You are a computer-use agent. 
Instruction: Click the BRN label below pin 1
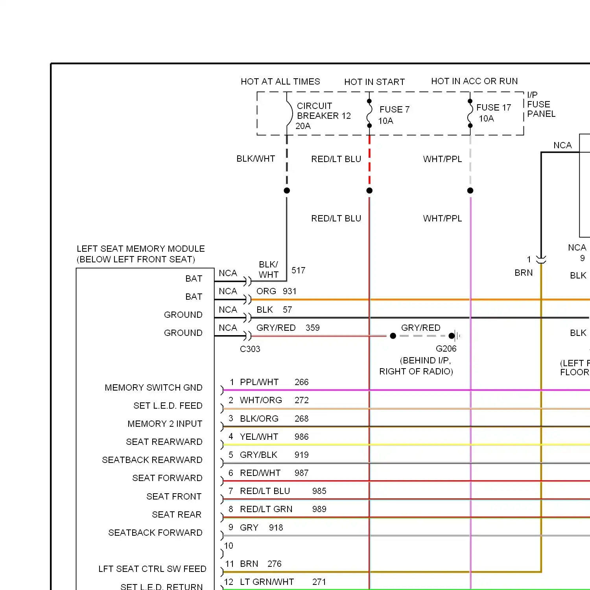524,273
